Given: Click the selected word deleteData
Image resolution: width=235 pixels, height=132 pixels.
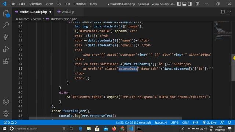Looking at the screenshot, I should pyautogui.click(x=128, y=69).
